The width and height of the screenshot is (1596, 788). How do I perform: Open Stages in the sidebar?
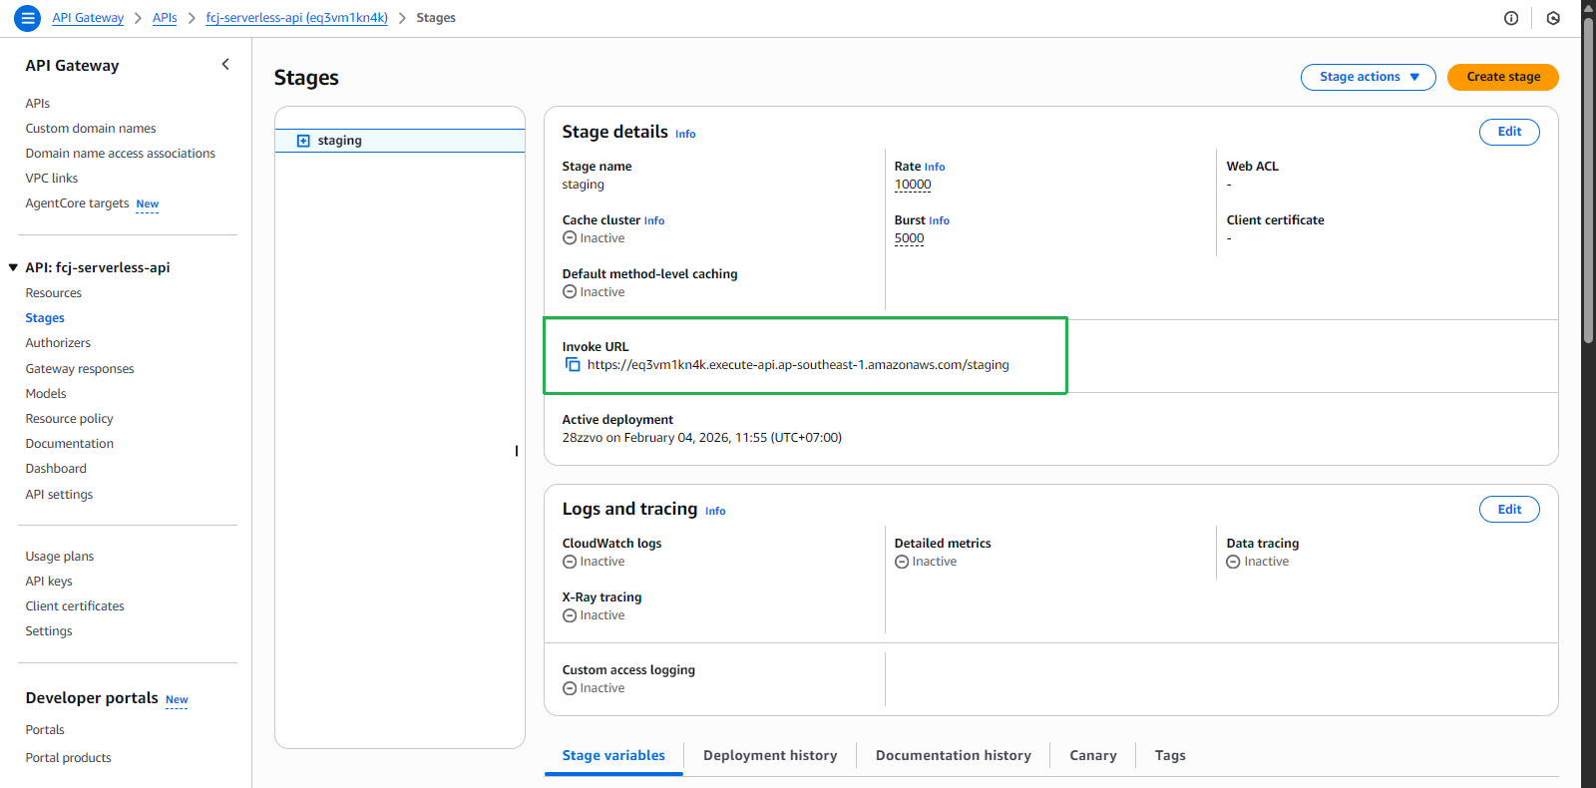pyautogui.click(x=45, y=318)
